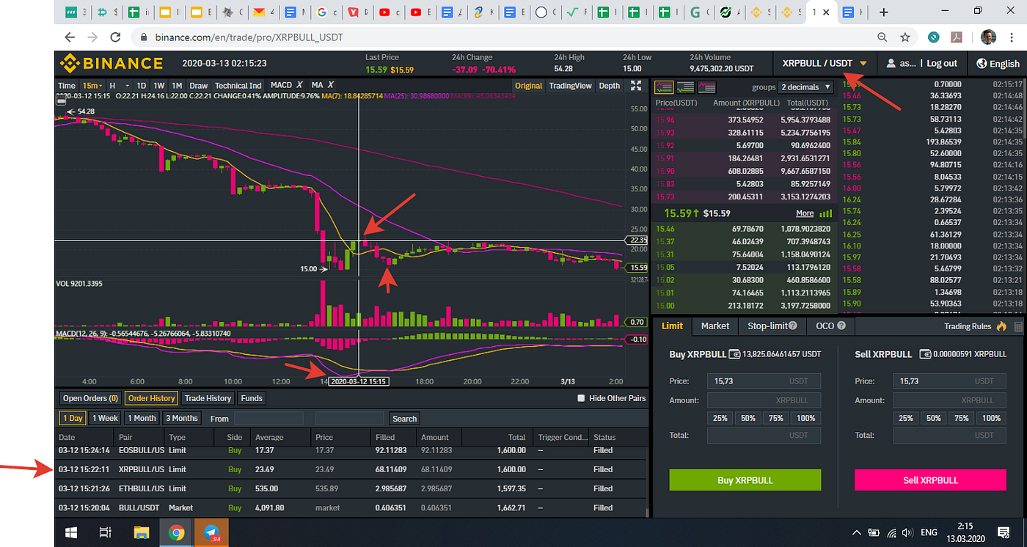
Task: Open the Trade History tab
Action: point(208,398)
